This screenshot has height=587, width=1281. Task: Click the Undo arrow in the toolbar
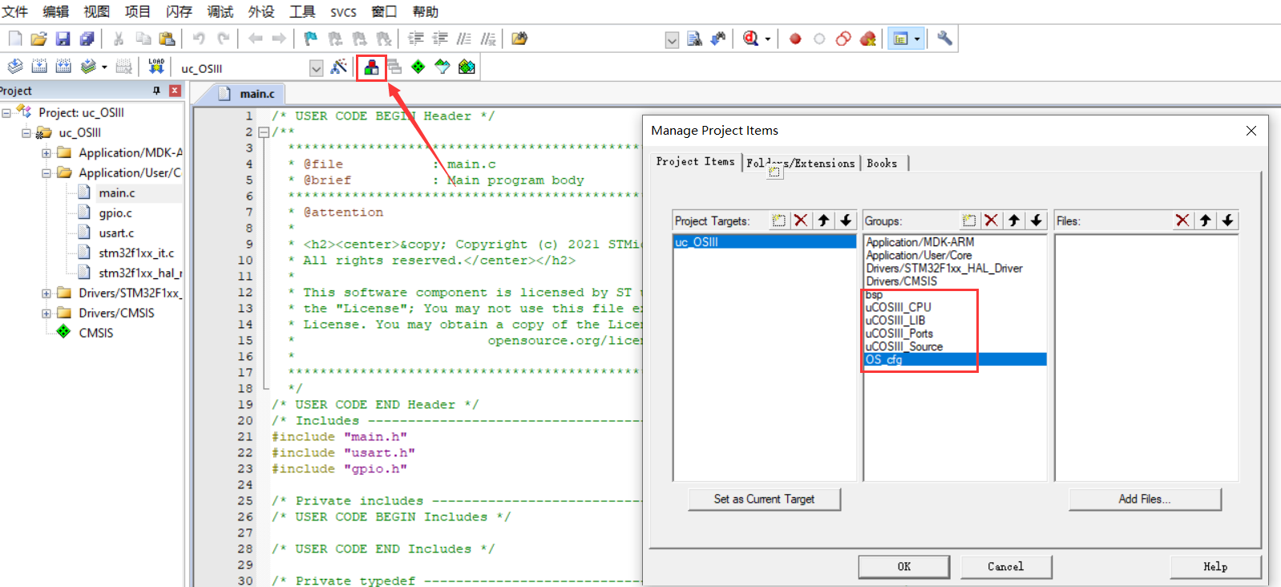(199, 38)
